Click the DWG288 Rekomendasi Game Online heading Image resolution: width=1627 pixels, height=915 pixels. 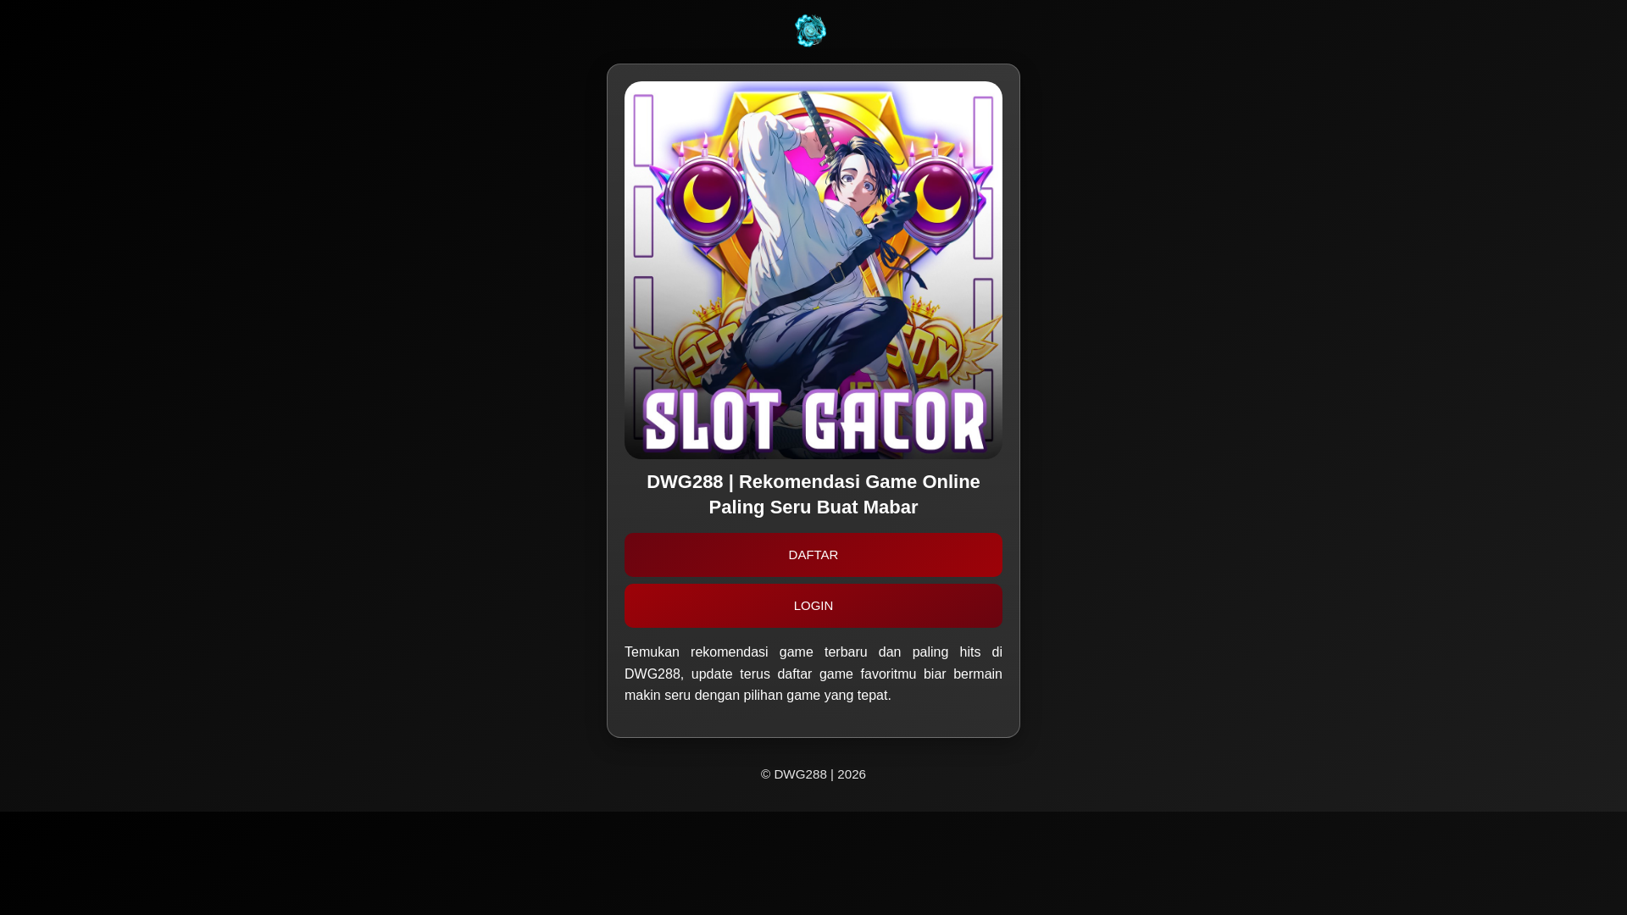click(813, 494)
